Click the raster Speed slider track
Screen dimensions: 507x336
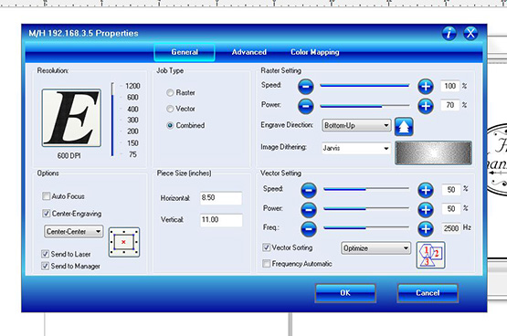click(364, 86)
